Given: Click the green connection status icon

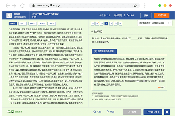Looking at the screenshot, I should [11, 112].
